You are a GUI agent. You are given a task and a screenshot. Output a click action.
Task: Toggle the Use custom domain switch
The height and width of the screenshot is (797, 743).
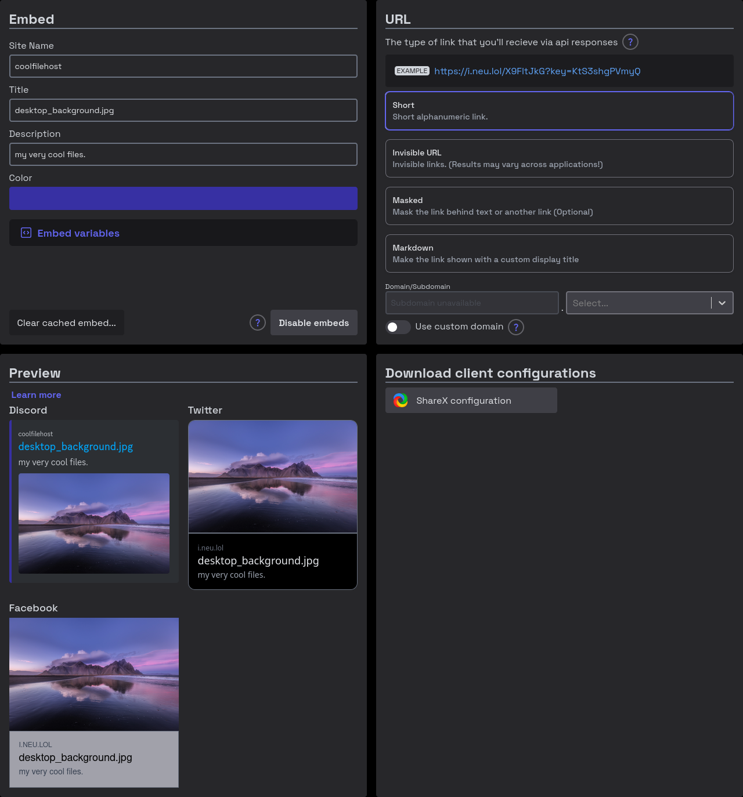click(398, 327)
